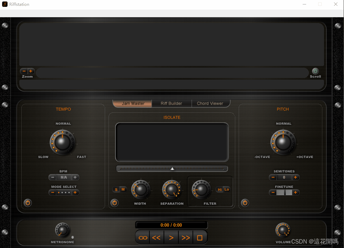Image resolution: width=344 pixels, height=248 pixels.
Task: Click the Tempo knob
Action: 63,142
